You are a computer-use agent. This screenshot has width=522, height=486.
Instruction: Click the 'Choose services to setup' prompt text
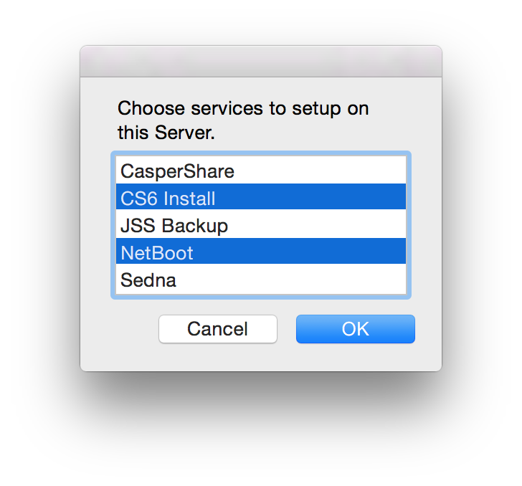coord(243,109)
